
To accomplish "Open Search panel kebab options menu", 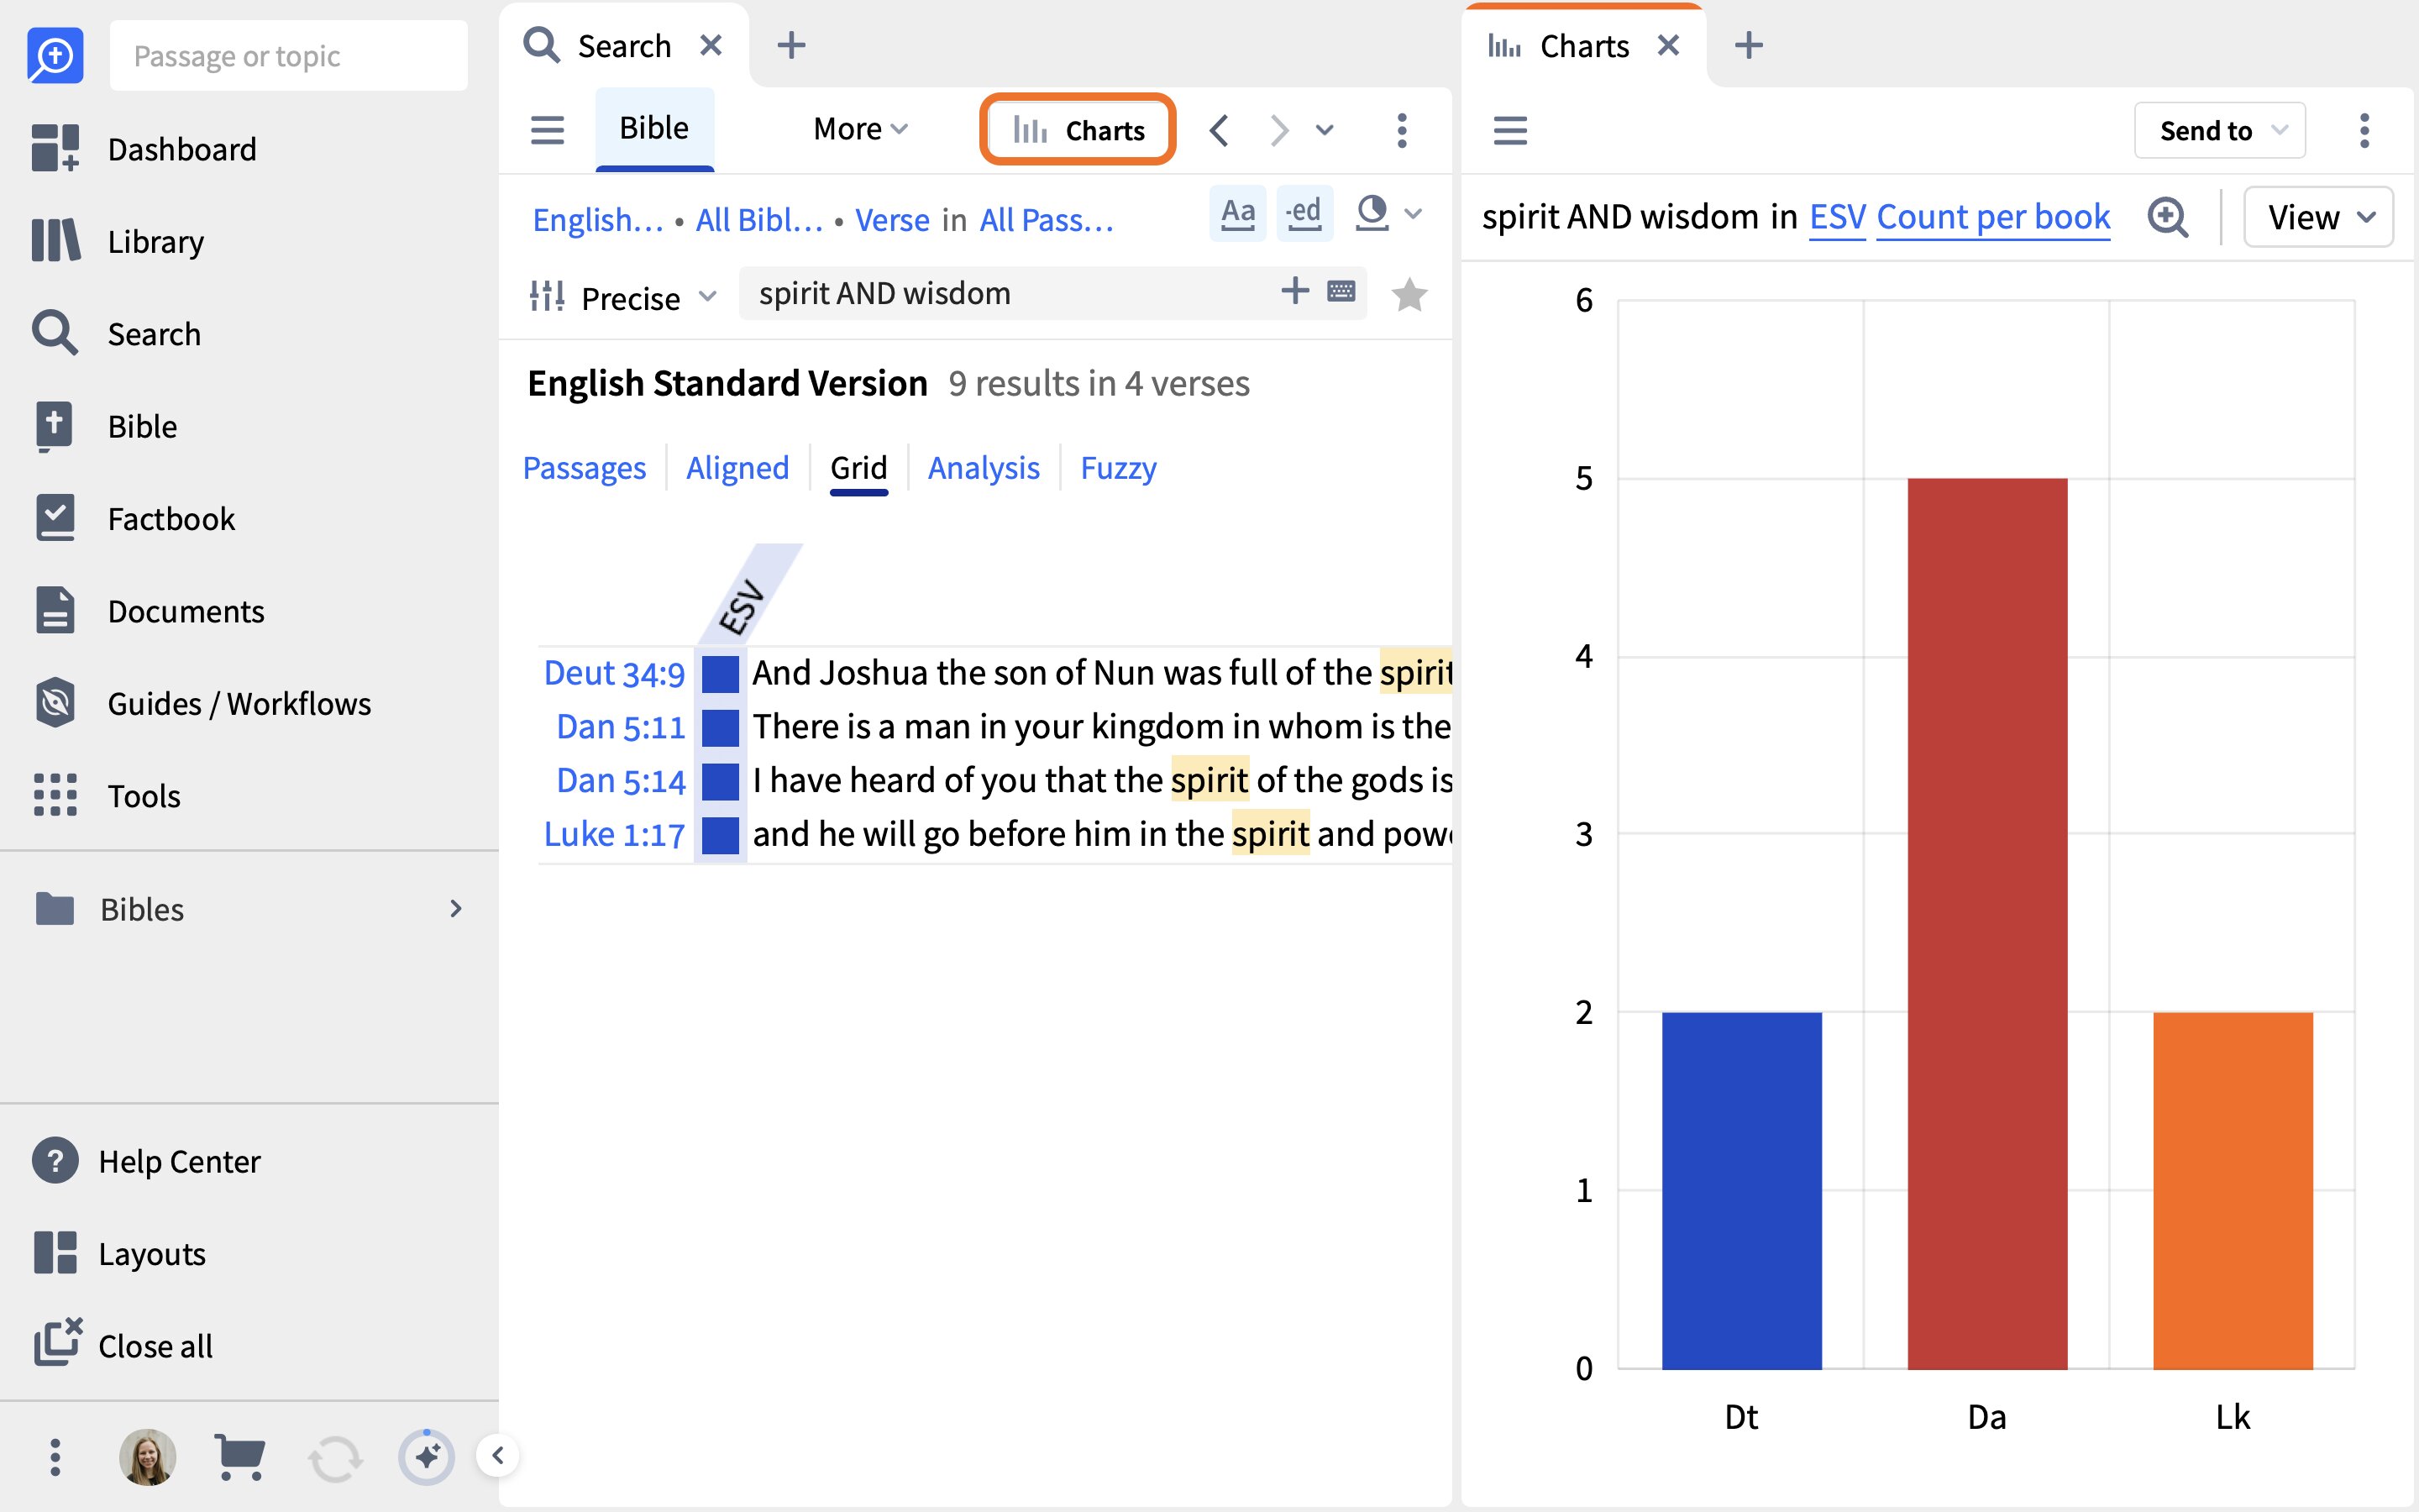I will tap(1401, 130).
